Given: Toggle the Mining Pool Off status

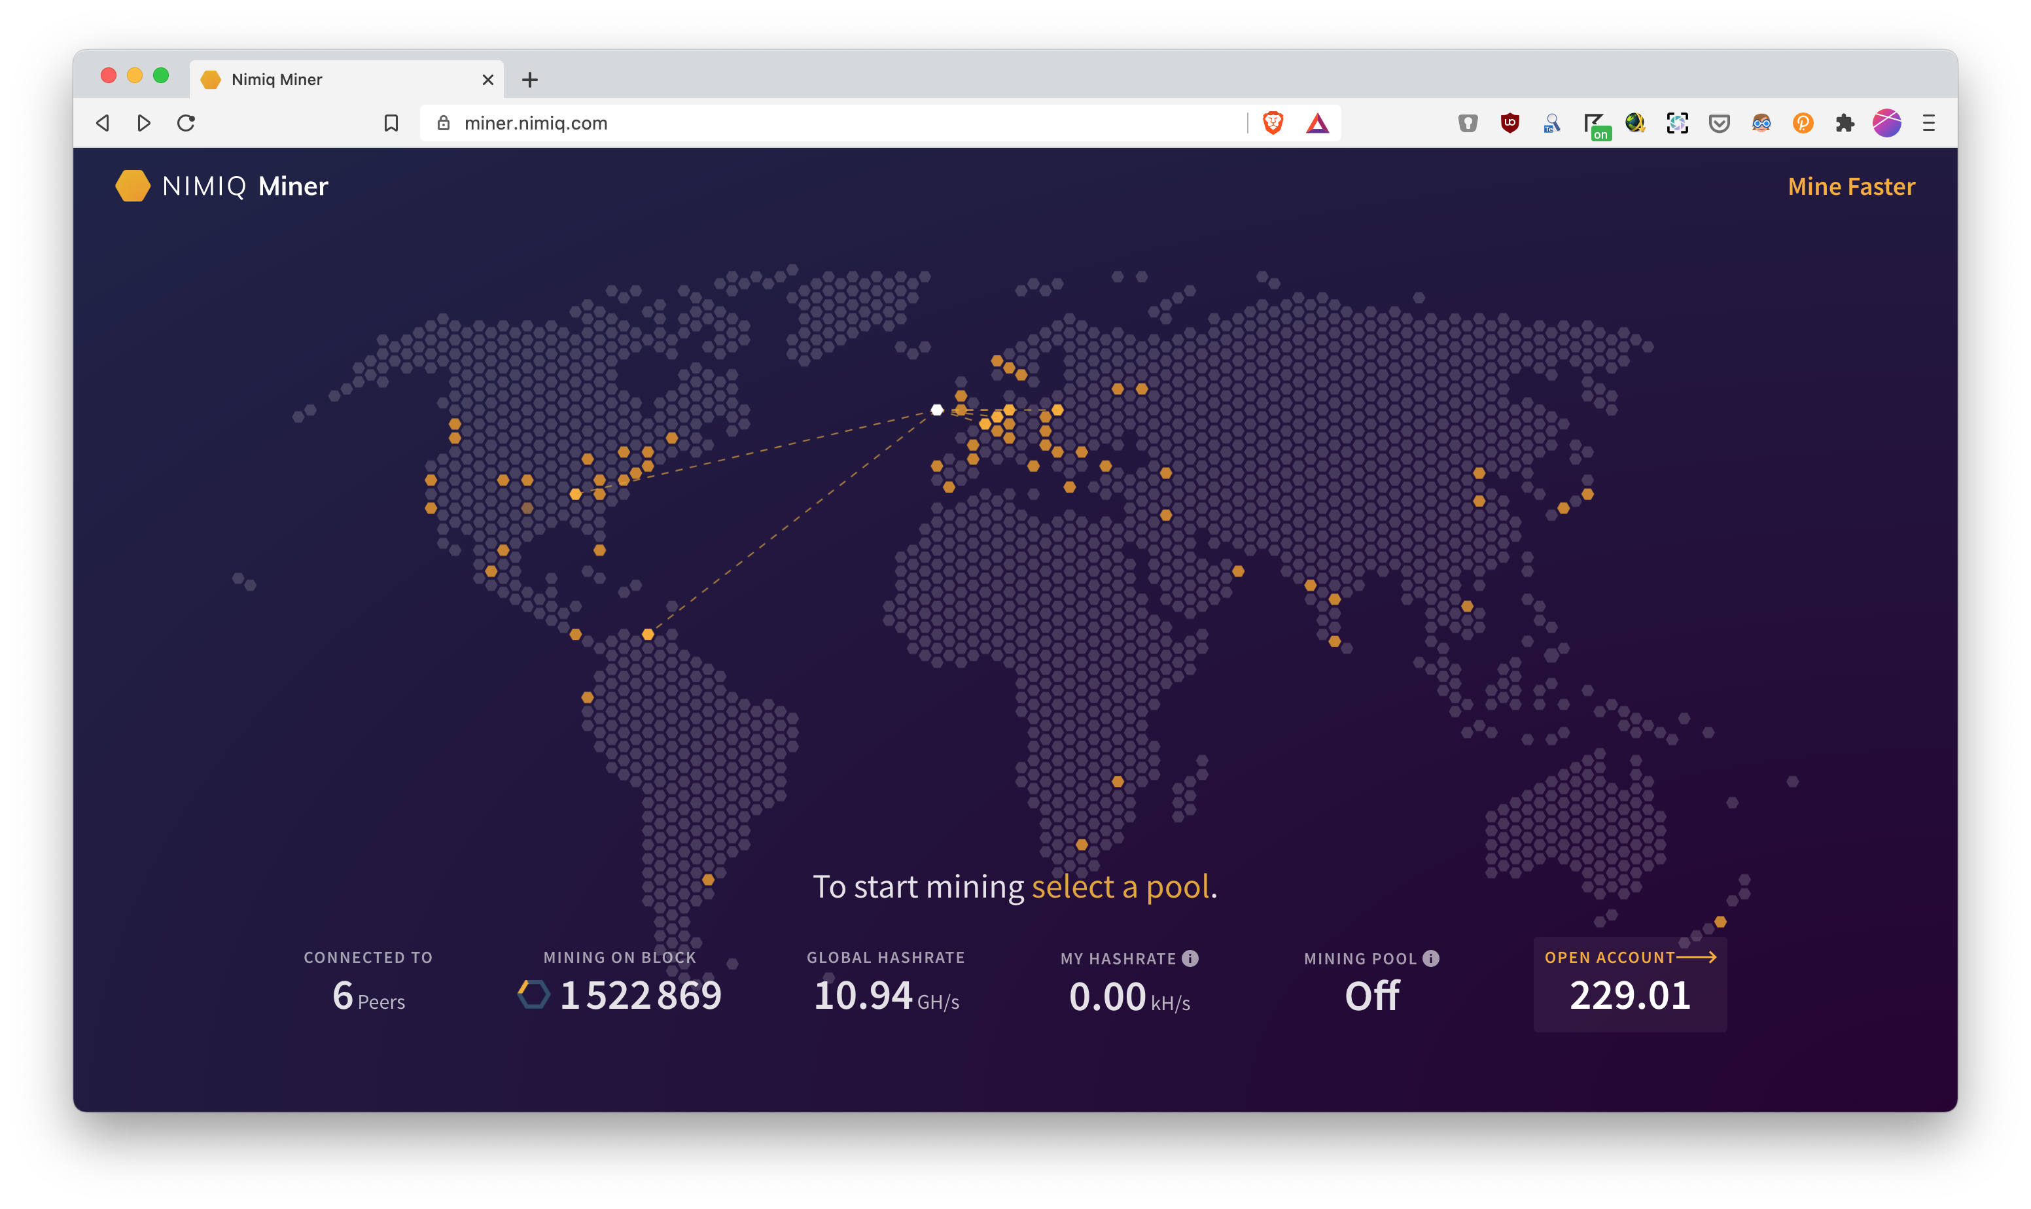Looking at the screenshot, I should coord(1372,996).
